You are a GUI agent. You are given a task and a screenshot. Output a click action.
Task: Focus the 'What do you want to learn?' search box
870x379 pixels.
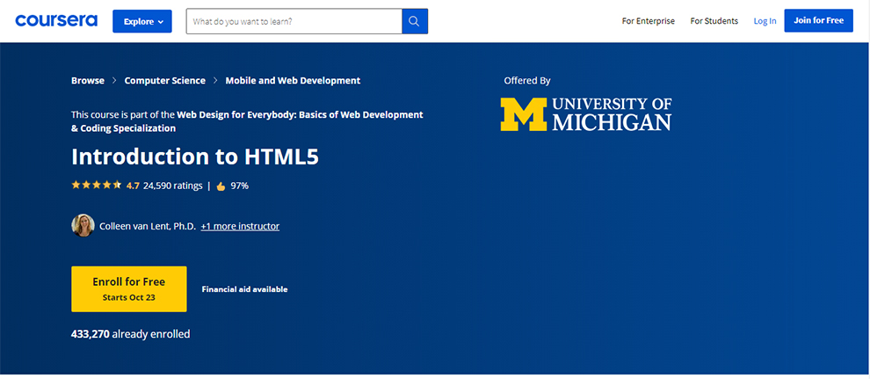click(x=294, y=21)
